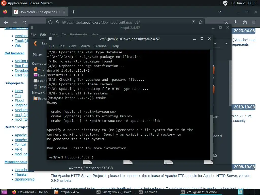Click the padlock site security icon

point(57,22)
